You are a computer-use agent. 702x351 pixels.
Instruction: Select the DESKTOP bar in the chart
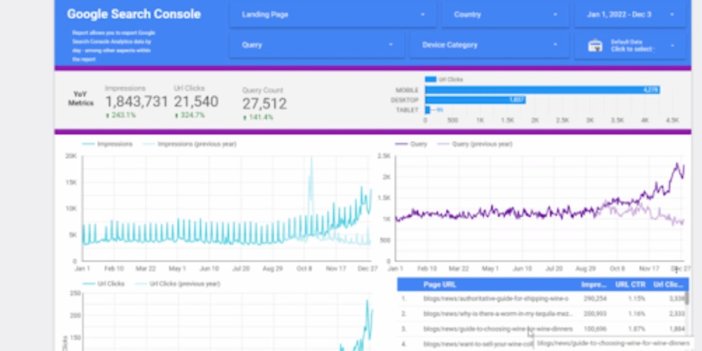[475, 100]
